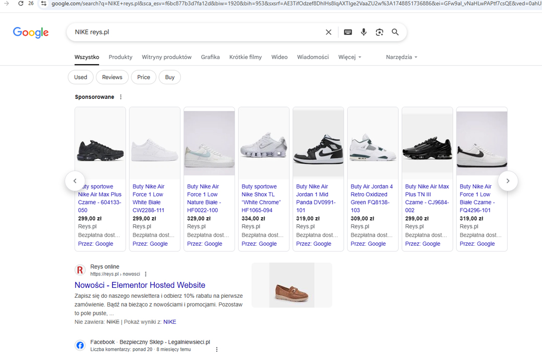Switch to the Grafika tab
542x354 pixels.
click(x=210, y=57)
